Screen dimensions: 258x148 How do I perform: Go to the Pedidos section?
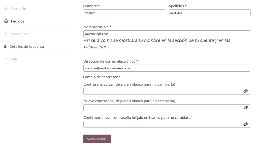[17, 21]
